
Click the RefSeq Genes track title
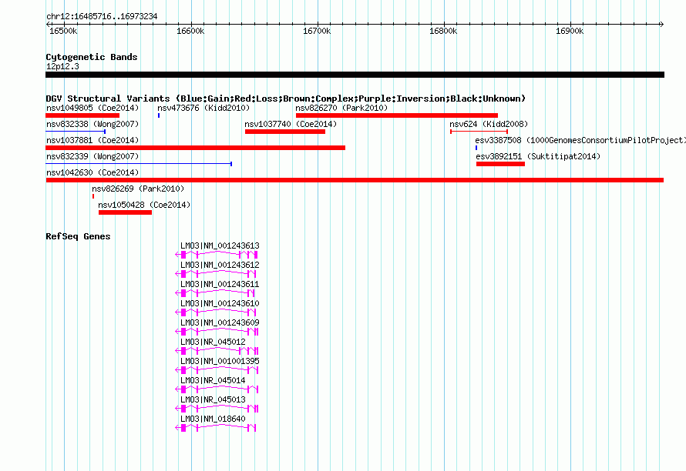[78, 236]
